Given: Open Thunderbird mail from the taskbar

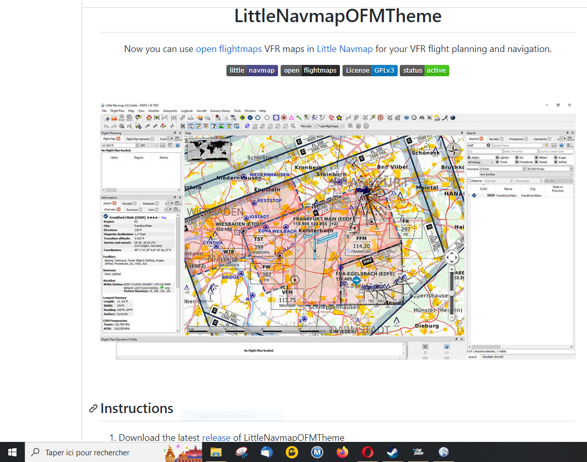Looking at the screenshot, I should pyautogui.click(x=267, y=452).
